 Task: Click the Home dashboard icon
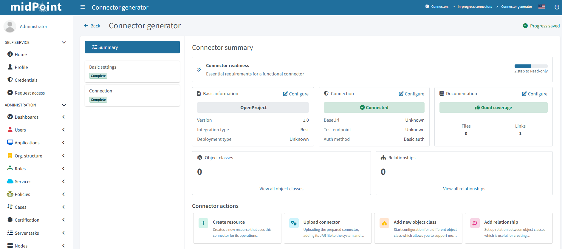point(10,54)
